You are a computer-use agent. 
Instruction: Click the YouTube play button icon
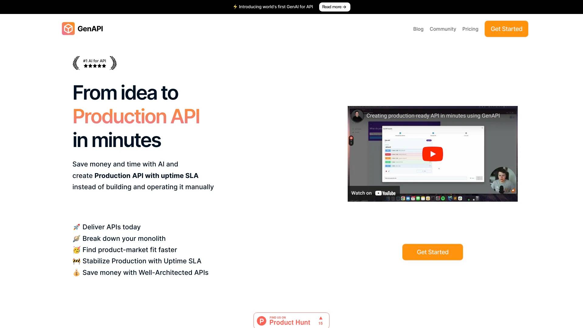(432, 154)
